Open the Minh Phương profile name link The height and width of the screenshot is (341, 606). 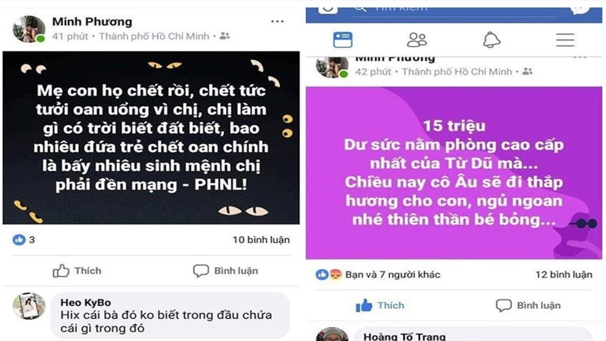tap(92, 22)
